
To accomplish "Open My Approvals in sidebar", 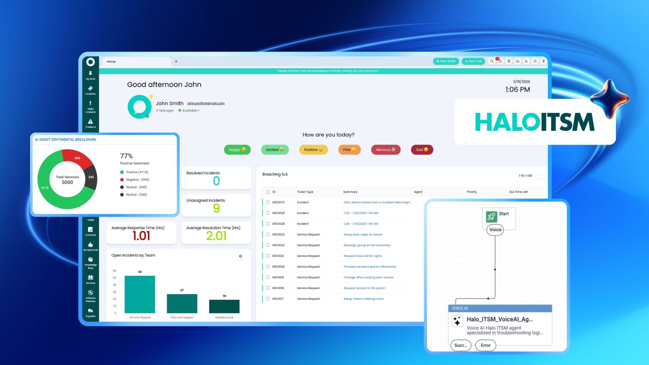I will (90, 247).
